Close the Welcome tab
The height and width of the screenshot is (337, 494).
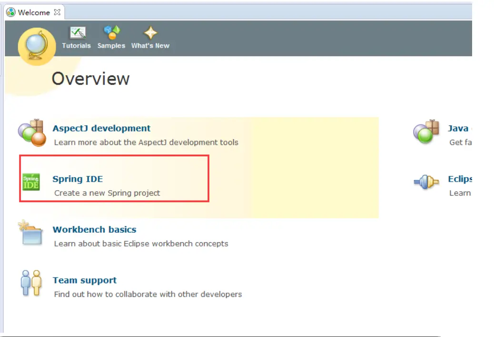click(57, 12)
